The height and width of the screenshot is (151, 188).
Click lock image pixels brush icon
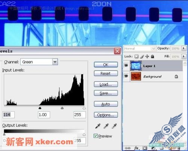(142, 57)
